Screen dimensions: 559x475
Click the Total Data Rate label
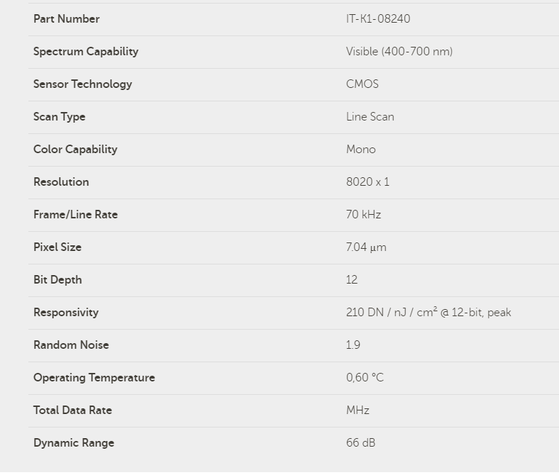[x=72, y=410]
